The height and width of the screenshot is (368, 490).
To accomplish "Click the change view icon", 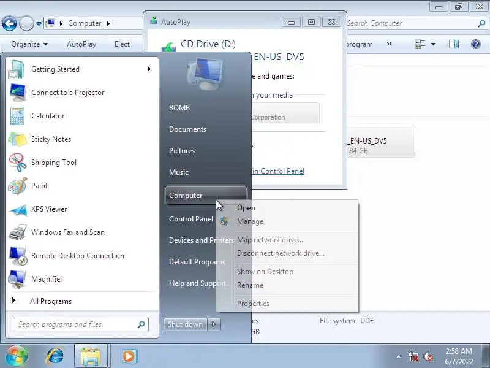I will click(x=420, y=44).
